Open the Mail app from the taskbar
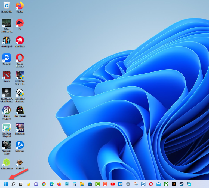 tap(158, 184)
